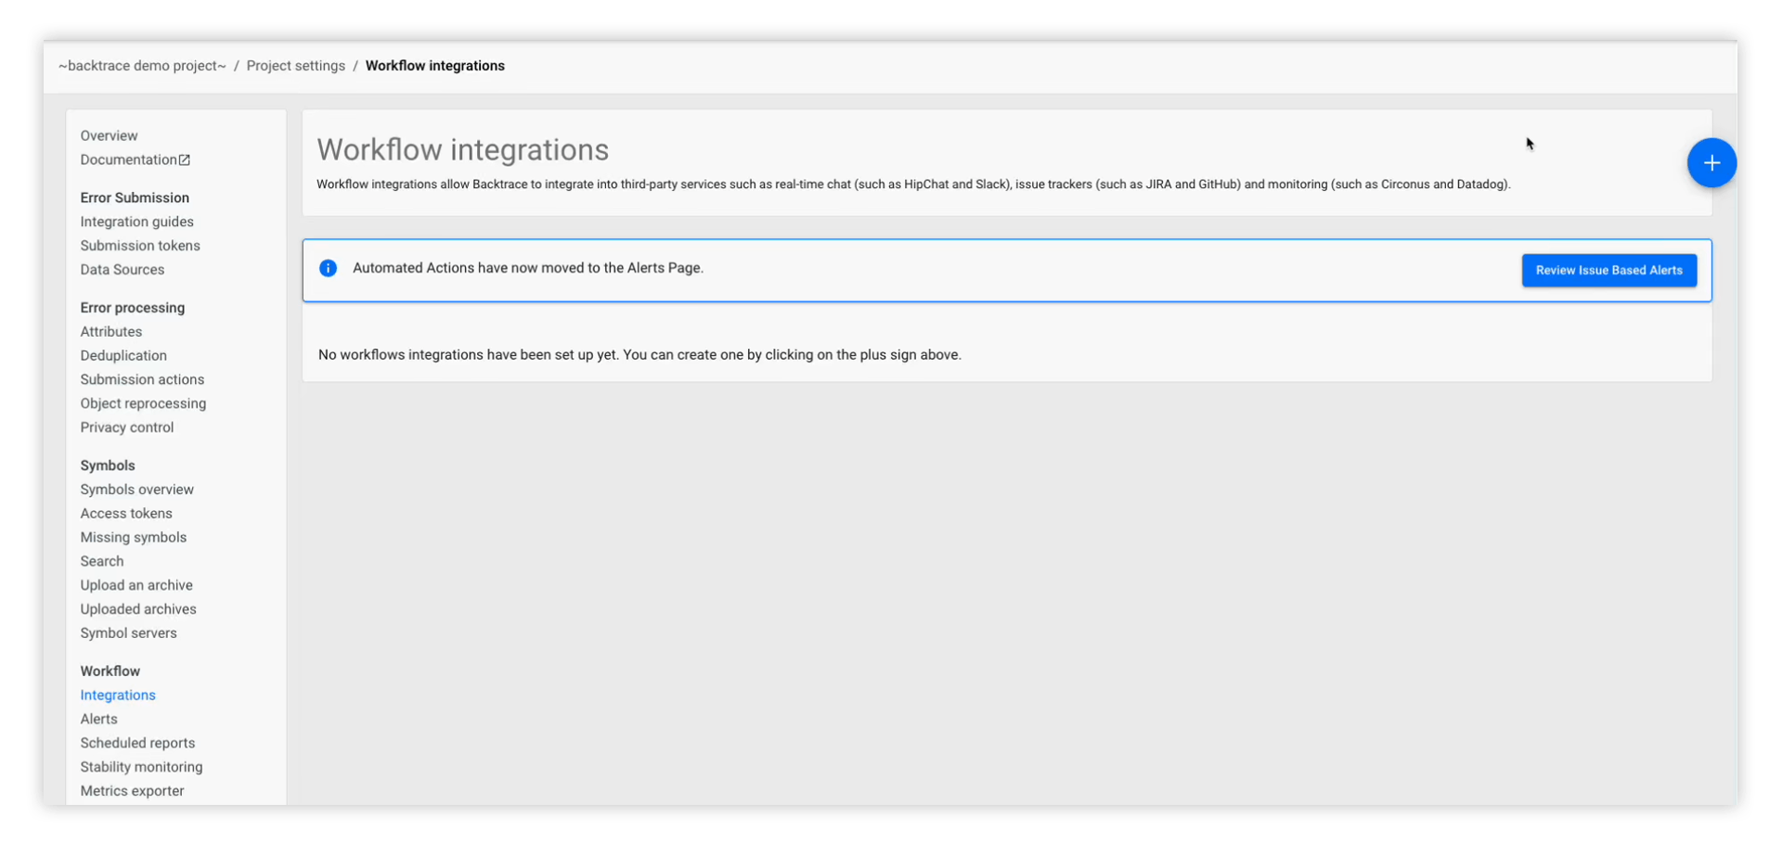This screenshot has height=842, width=1782.
Task: Click the Workflow integrations description paragraph
Action: (913, 185)
